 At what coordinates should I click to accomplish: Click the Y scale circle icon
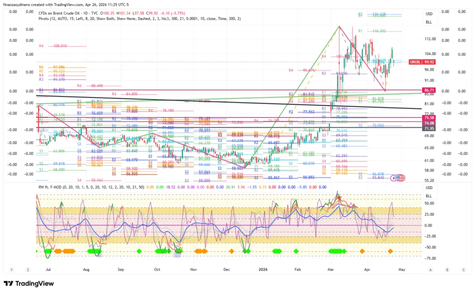pos(11,269)
